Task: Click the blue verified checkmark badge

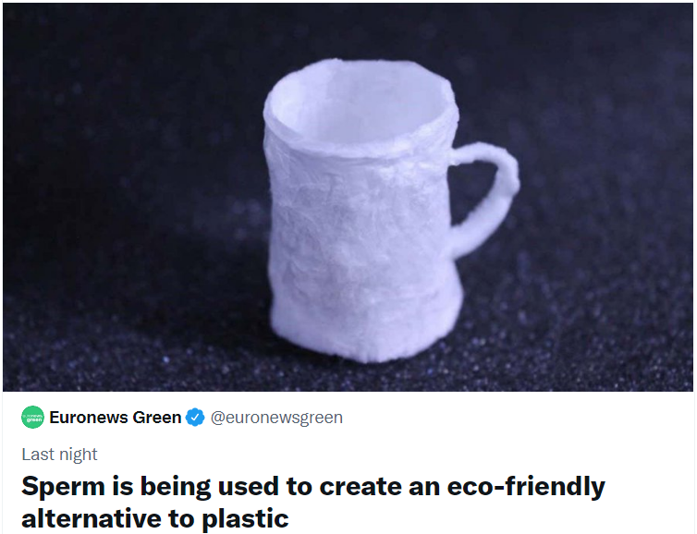Action: point(195,418)
